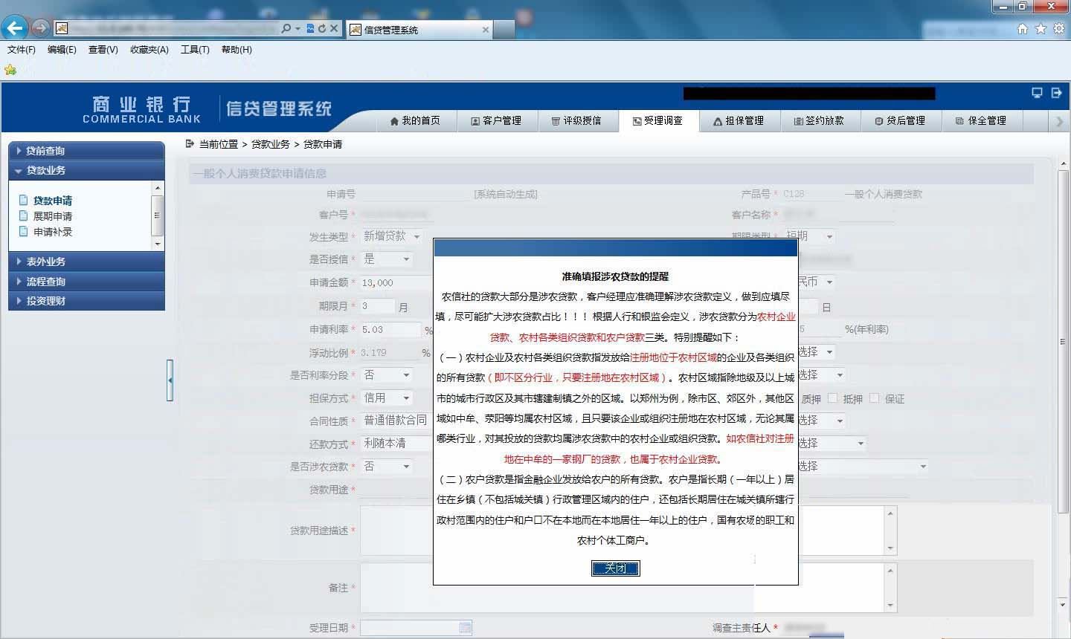Click the compatibility view icon in address bar
The width and height of the screenshot is (1071, 639).
click(x=310, y=28)
